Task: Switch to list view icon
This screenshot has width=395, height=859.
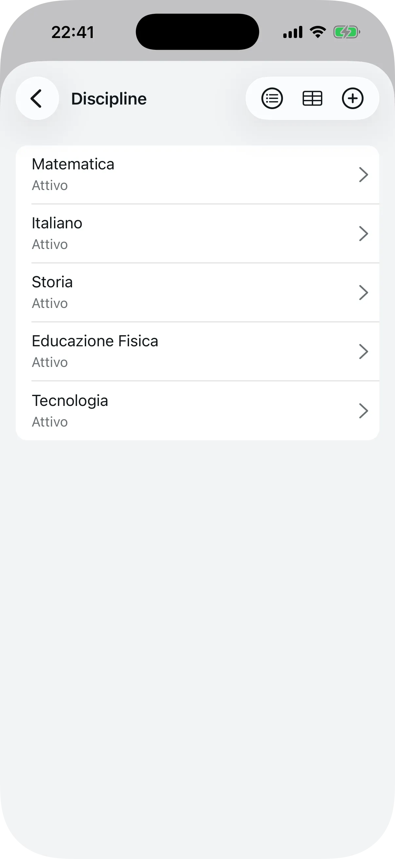Action: tap(272, 98)
